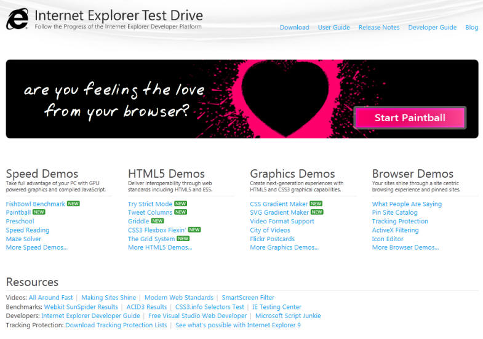Open the Tracking Protection browser demo
The width and height of the screenshot is (483, 339).
(400, 221)
